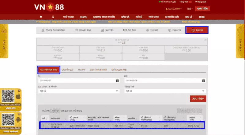
Task: Sort table by SỐ TIỀN XÁC NHẬN(VND) column
Action: (150, 119)
